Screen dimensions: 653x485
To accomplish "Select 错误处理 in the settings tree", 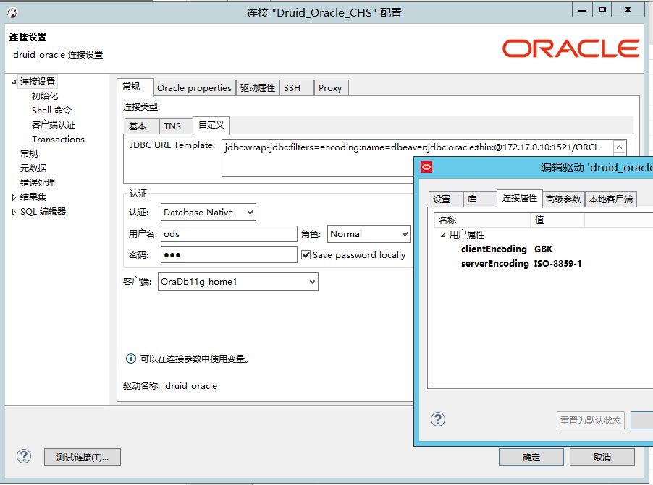I will pos(38,183).
